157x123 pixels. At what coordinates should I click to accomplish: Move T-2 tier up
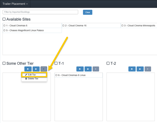[132, 69]
